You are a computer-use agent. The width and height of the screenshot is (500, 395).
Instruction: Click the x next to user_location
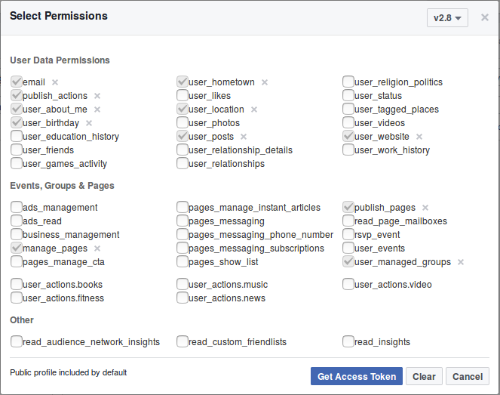click(x=254, y=110)
